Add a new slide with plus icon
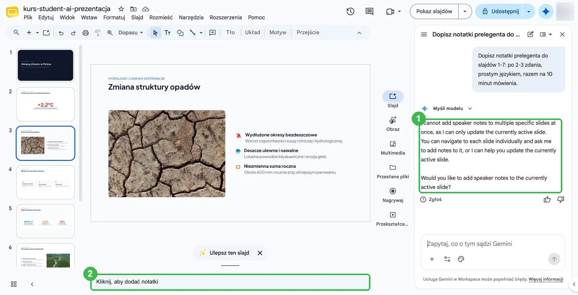The image size is (578, 295). click(x=29, y=32)
